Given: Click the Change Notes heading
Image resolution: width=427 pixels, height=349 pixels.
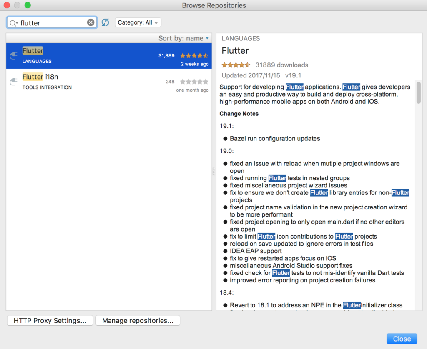Looking at the screenshot, I should click(x=239, y=114).
